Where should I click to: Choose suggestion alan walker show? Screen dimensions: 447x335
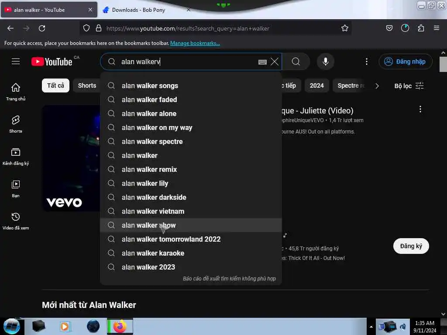coord(191,226)
